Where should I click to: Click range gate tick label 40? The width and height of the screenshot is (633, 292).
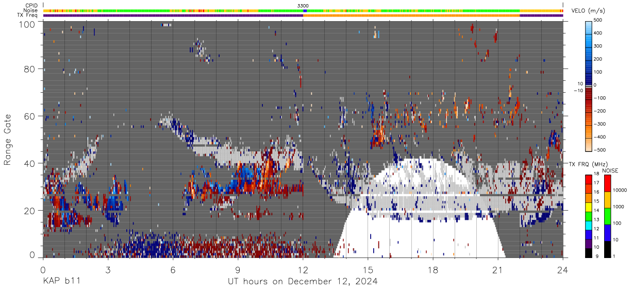[x=30, y=163]
